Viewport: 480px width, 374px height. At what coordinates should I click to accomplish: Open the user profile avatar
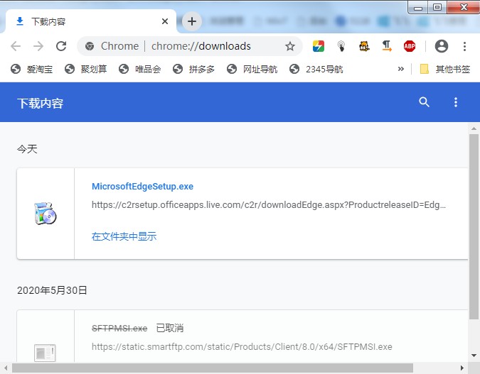(x=442, y=46)
